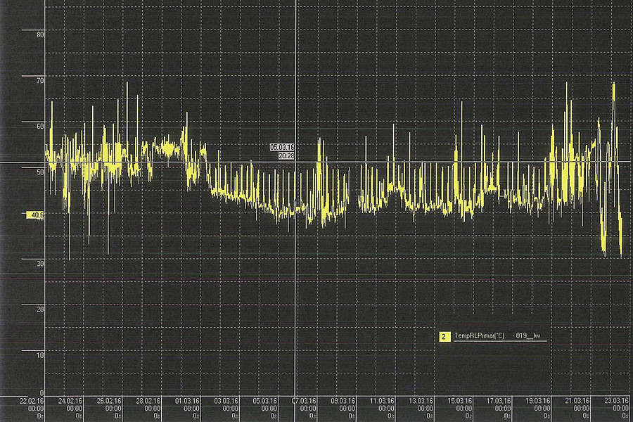Click the 50 label on the temperature axis
The width and height of the screenshot is (633, 422).
coord(40,172)
